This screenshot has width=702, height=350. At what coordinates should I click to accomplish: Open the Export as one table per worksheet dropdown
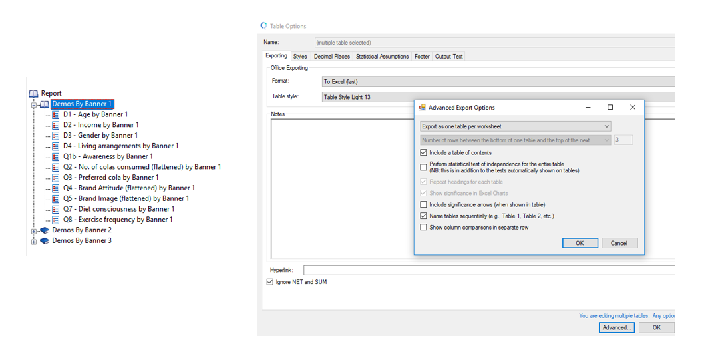click(x=515, y=126)
